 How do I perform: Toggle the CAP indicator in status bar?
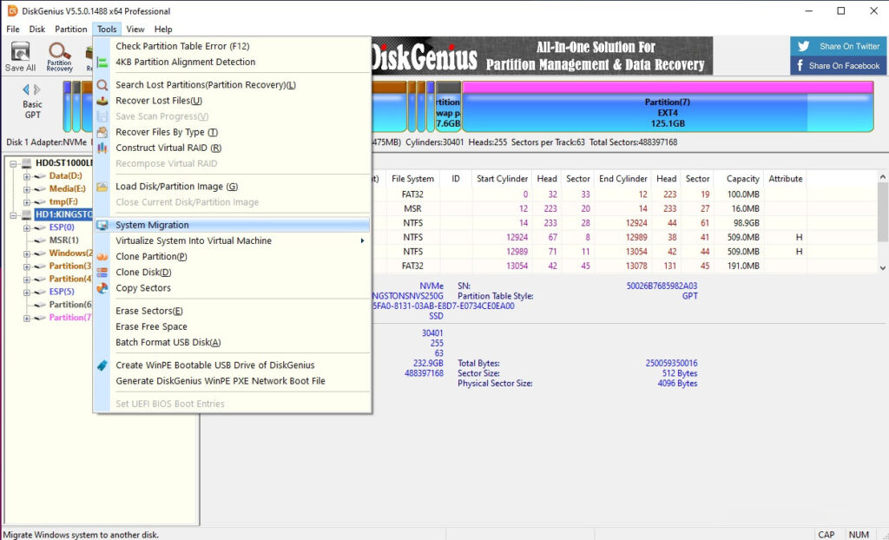[826, 534]
